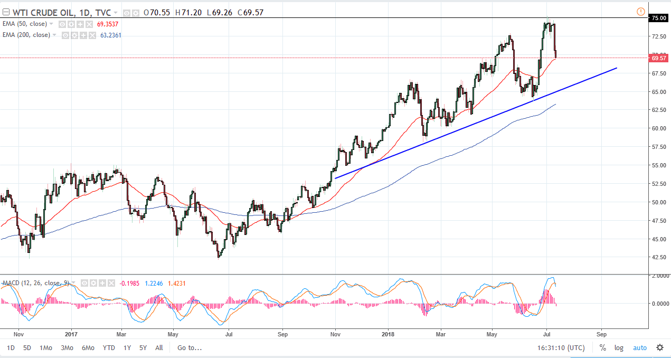The height and width of the screenshot is (358, 671).
Task: Select the All range button
Action: (x=159, y=347)
